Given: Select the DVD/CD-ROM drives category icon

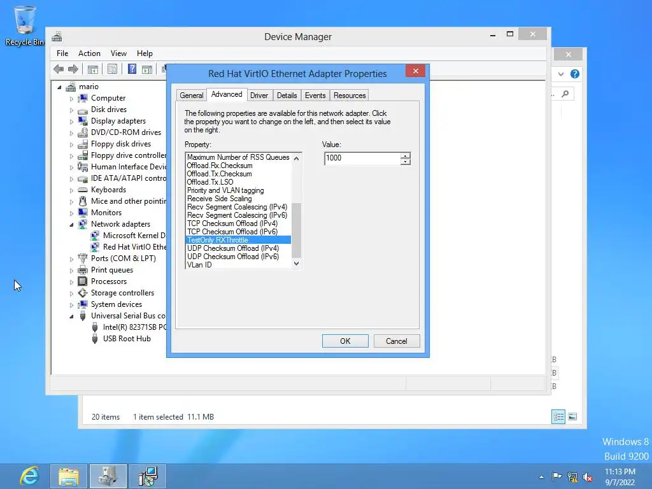Looking at the screenshot, I should [x=83, y=132].
